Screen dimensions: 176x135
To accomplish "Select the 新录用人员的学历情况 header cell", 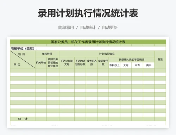I will pos(132,60).
